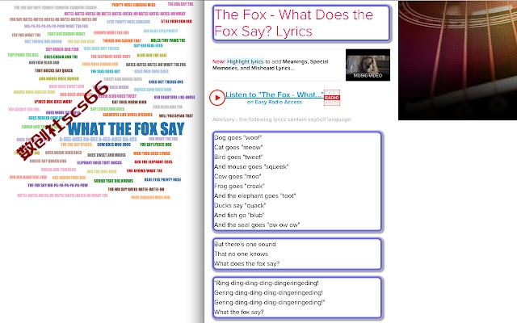This screenshot has height=323, width=517.
Task: Select lyric line Bird goes "tweet"
Action: 238,157
